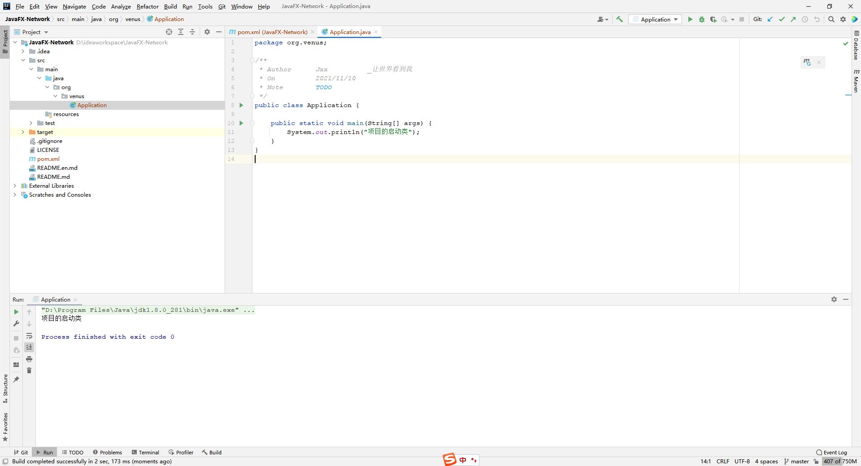
Task: Open the Build menu
Action: pos(170,6)
